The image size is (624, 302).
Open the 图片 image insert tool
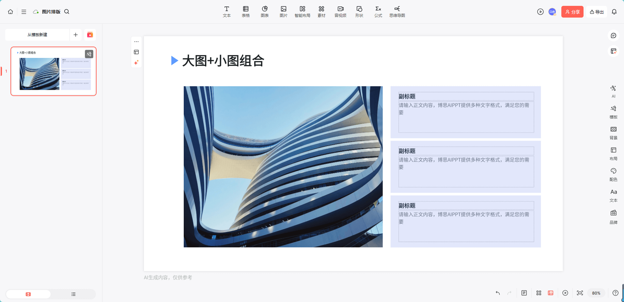point(283,11)
